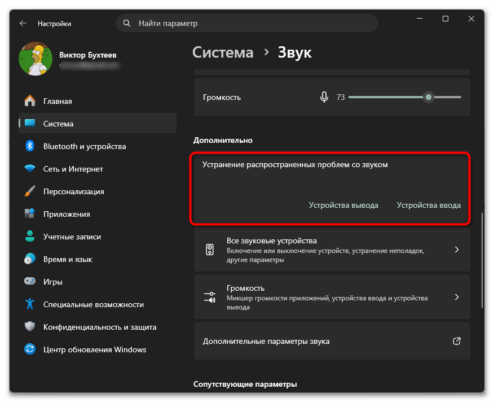Viewport: 494px width, 402px height.
Task: Open Время и язык section
Action: click(98, 259)
